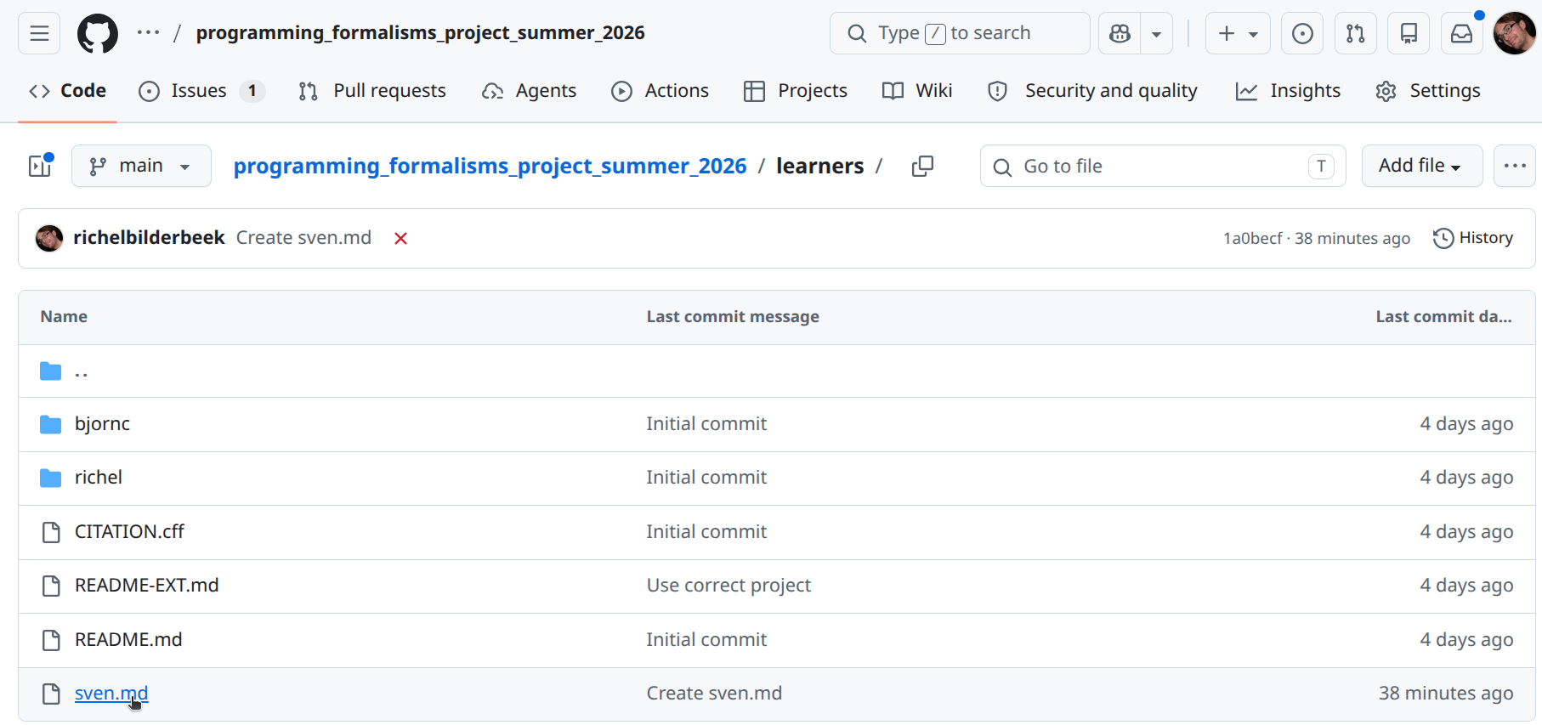Screen dimensions: 1542x725
Task: Open the Add file dropdown
Action: point(1421,166)
